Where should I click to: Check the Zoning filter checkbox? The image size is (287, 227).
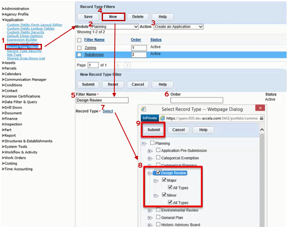(x=79, y=48)
